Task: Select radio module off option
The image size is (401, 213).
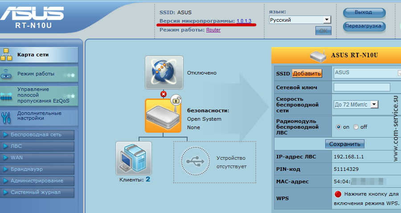Action: coord(356,127)
